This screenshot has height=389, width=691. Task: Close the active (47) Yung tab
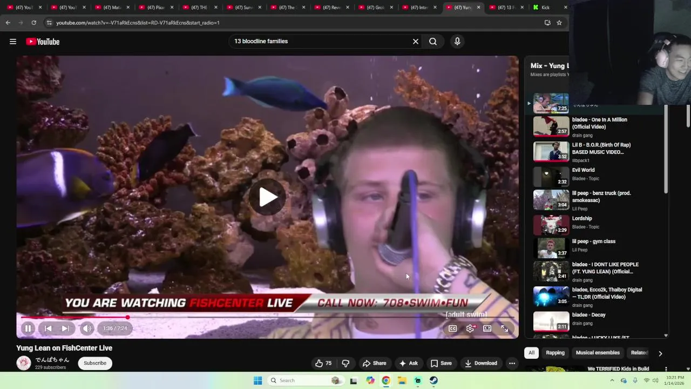(x=478, y=8)
